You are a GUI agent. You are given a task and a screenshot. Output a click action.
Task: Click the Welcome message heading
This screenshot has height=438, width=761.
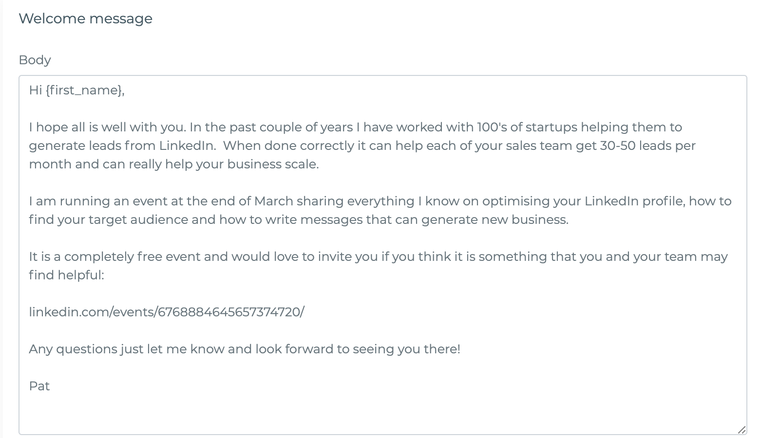85,18
